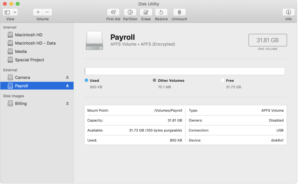Screen dimensions: 298x184
Task: Click the large Payroll drive image
Action: tap(94, 40)
